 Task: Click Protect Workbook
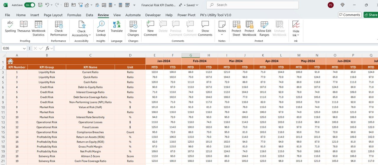pos(249,29)
